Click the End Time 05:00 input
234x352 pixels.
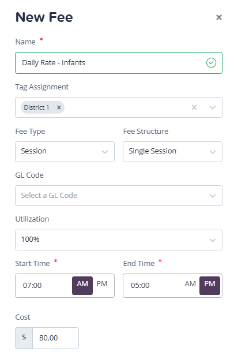coord(153,286)
